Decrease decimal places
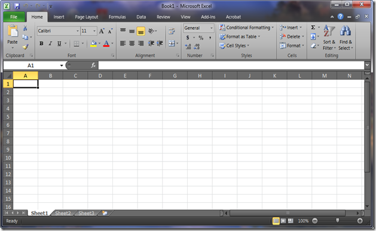 point(197,47)
